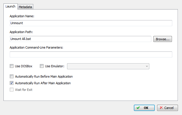The height and width of the screenshot is (115, 182).
Task: Open the emulator selection combo box
Action: (x=108, y=66)
